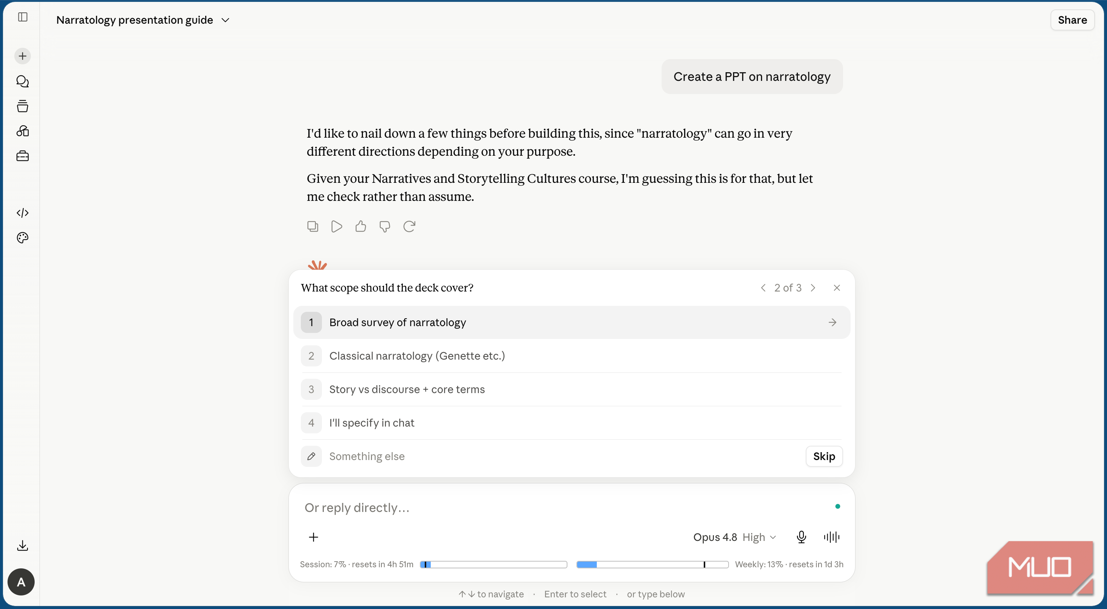The image size is (1107, 609).
Task: Give thumbs down to the response
Action: [384, 226]
